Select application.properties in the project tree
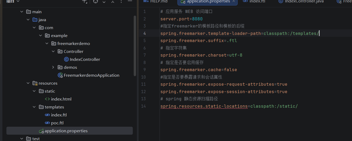This screenshot has width=352, height=141. click(70, 131)
